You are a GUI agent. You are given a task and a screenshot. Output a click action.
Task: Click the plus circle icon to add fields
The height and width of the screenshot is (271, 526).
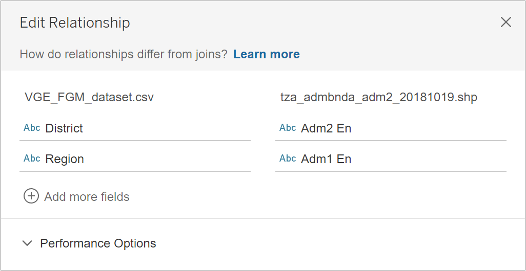pyautogui.click(x=31, y=196)
